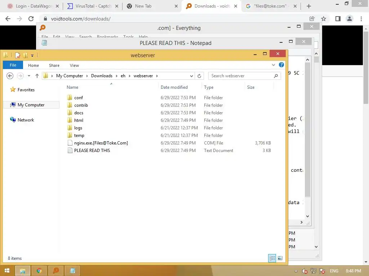Switch to VirusTotal Chrome tab
This screenshot has height=276, width=369.
[93, 6]
